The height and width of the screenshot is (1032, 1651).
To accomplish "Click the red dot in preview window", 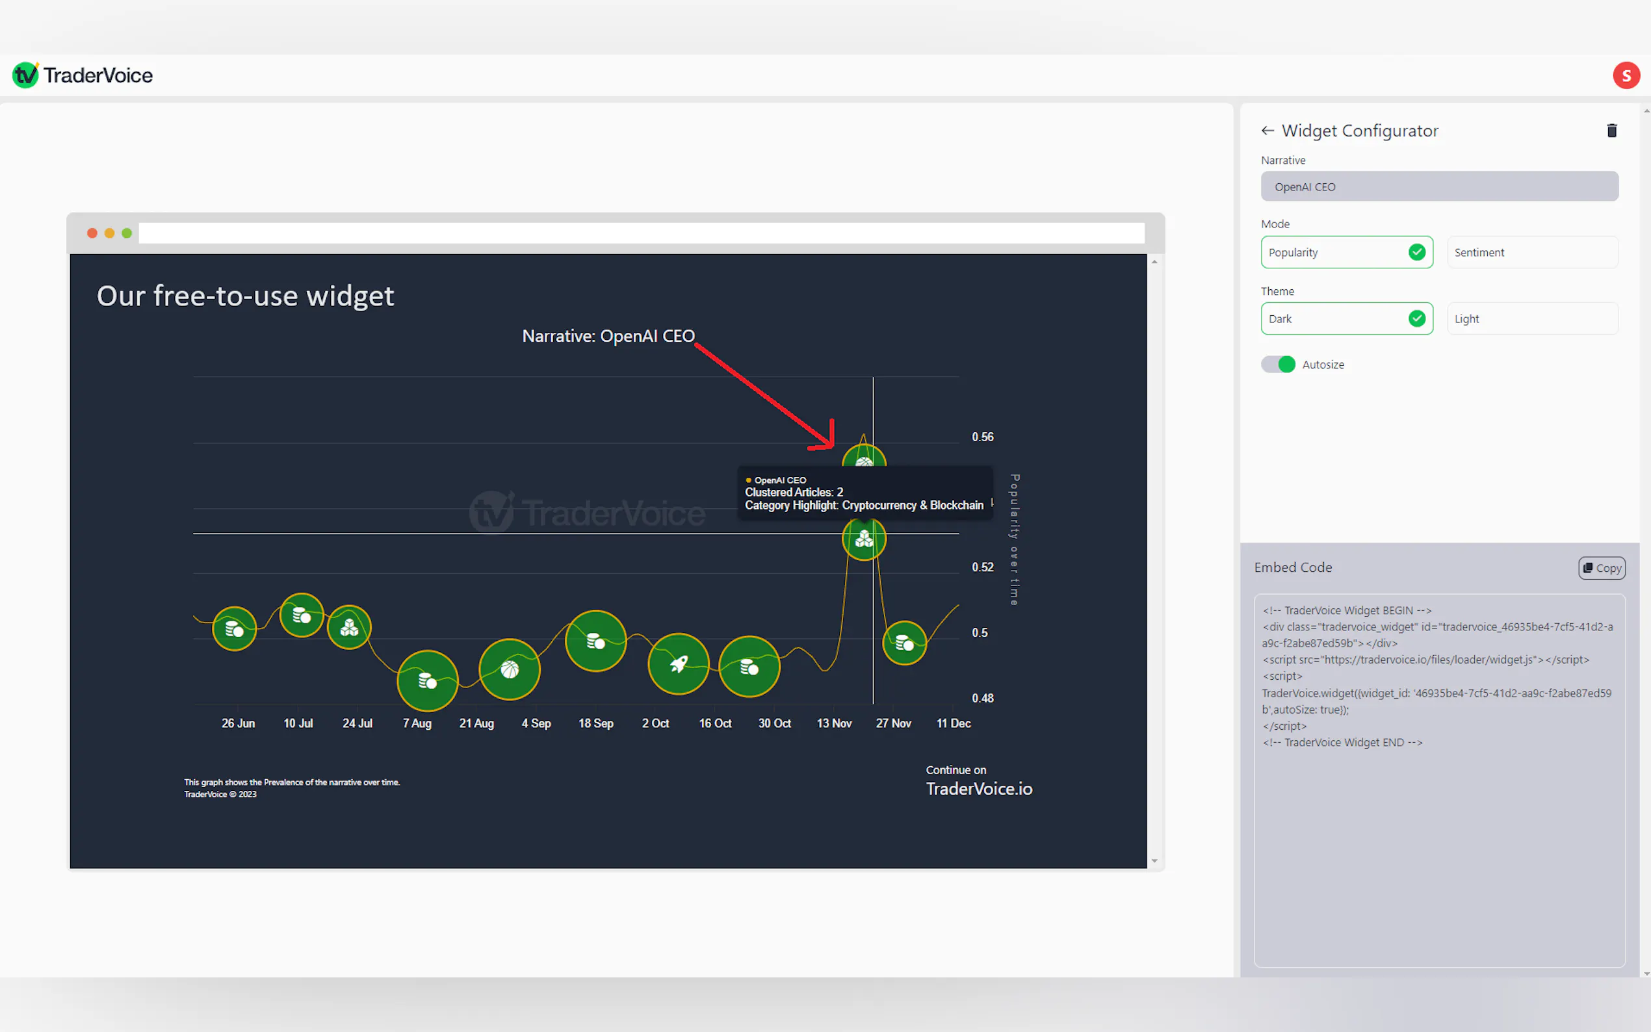I will 92,233.
